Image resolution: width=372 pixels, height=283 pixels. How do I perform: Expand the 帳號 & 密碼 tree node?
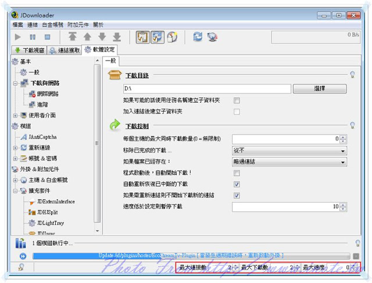click(16, 158)
